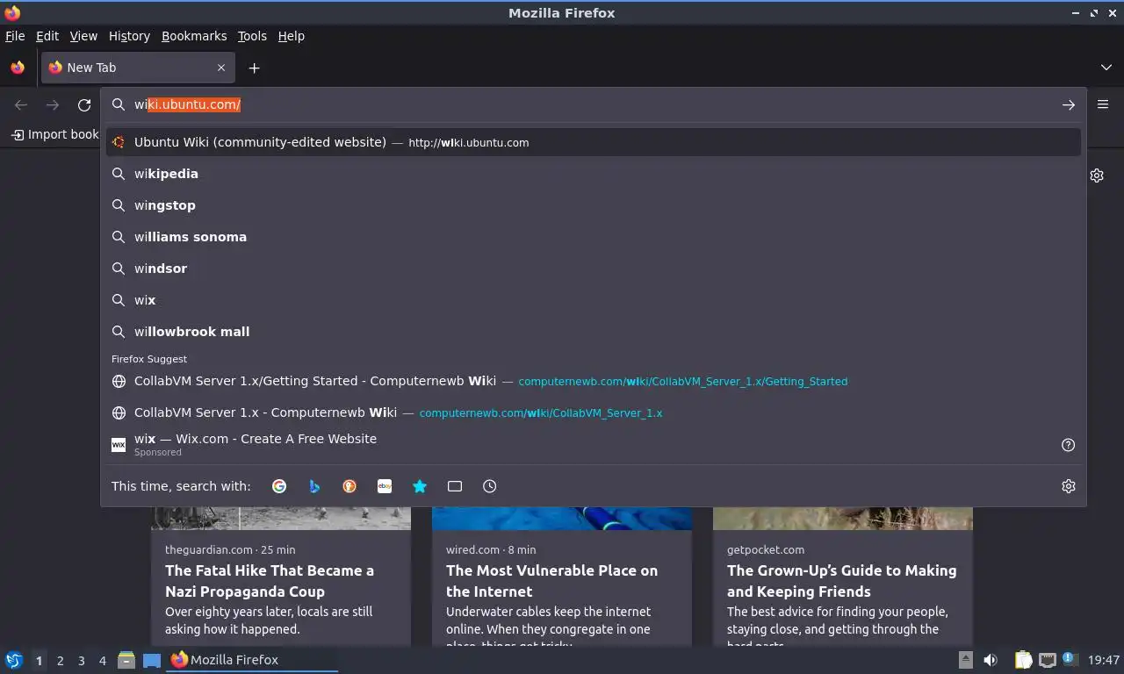The image size is (1124, 674).
Task: Open the File menu
Action: pyautogui.click(x=15, y=36)
